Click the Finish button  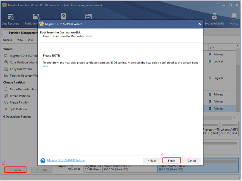(x=172, y=161)
